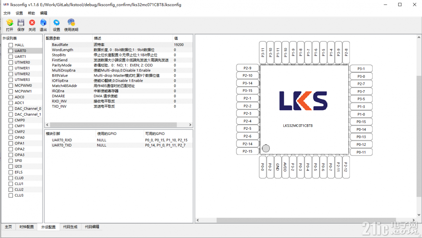422x238 pixels.
Task: Enable the UART0 checkbox
Action: coord(11,51)
